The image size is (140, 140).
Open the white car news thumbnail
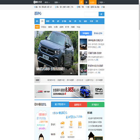83,44
